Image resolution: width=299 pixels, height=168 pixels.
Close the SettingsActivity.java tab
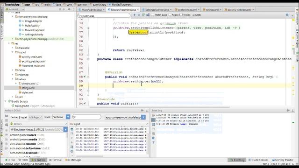pyautogui.click(x=171, y=9)
